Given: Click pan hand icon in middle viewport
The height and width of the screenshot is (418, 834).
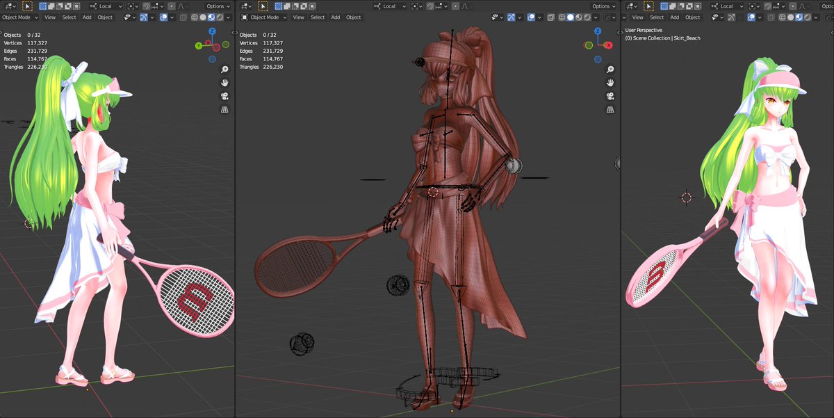Looking at the screenshot, I should [x=610, y=83].
